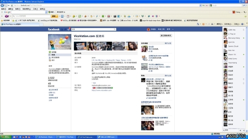Open the Favorites center star icon
The width and height of the screenshot is (248, 139).
click(x=2, y=20)
